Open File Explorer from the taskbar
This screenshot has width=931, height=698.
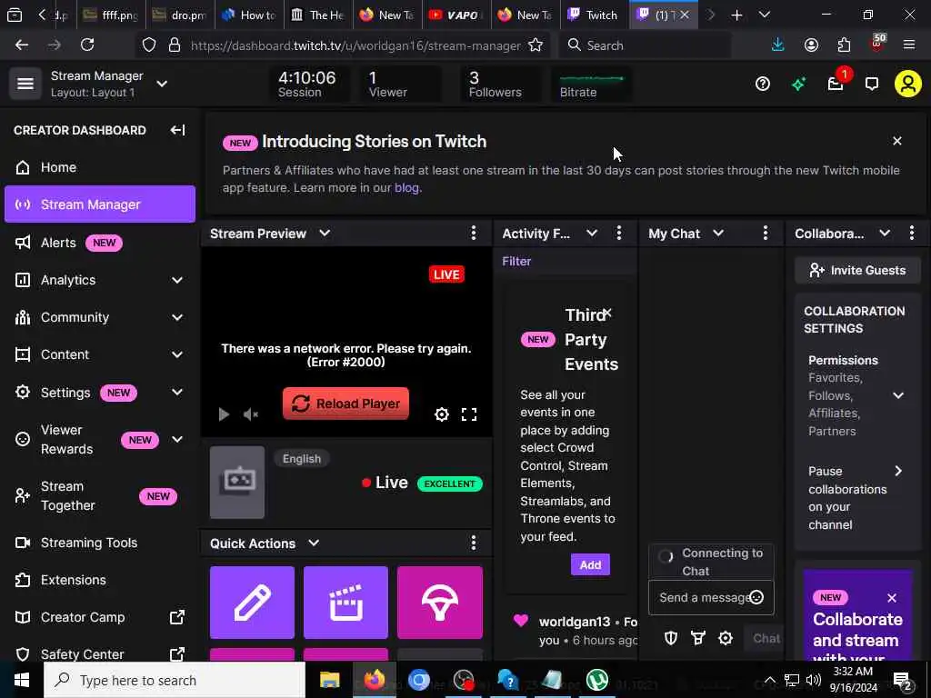click(329, 680)
